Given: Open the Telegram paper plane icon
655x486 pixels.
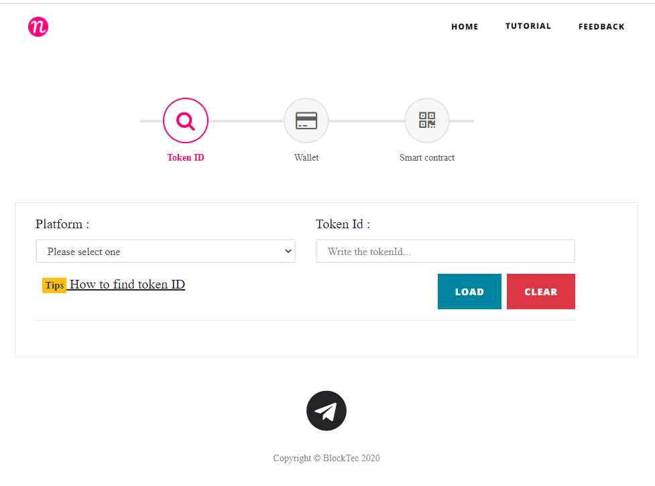Looking at the screenshot, I should (326, 410).
